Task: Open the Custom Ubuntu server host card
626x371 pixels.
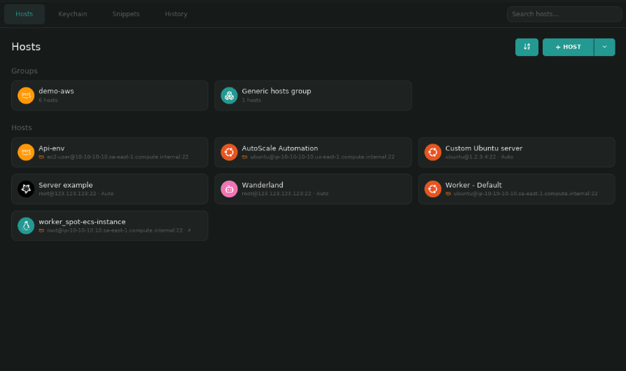Action: point(517,152)
